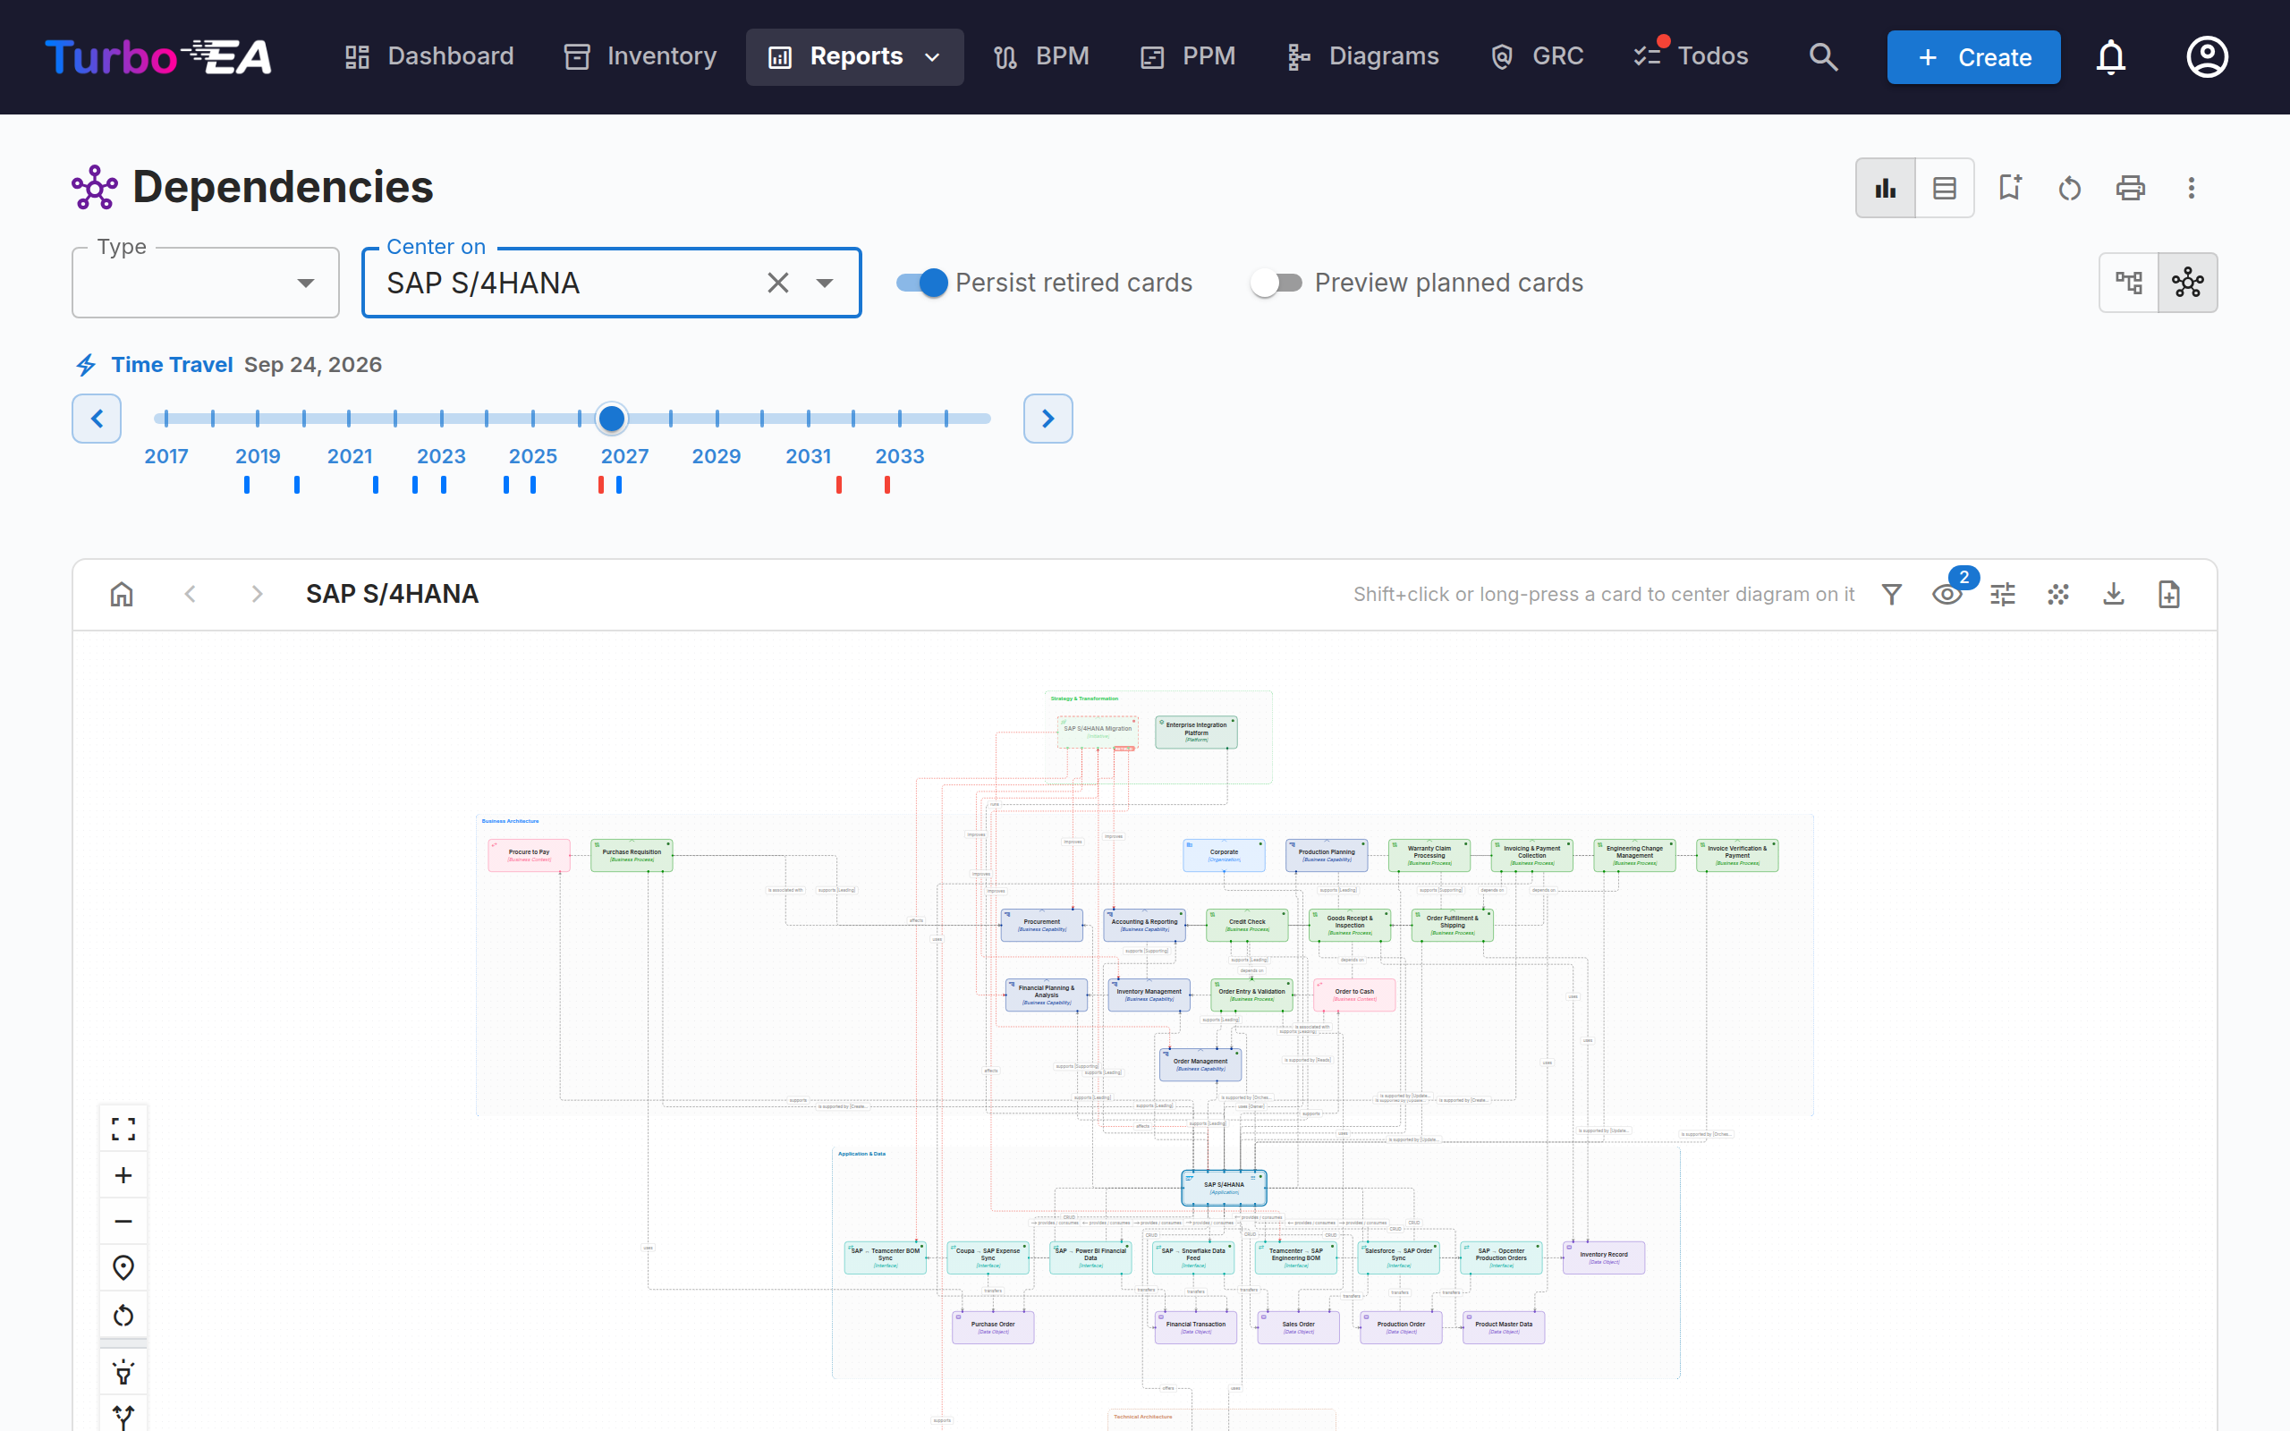Step timeline backward with left arrow
This screenshot has width=2290, height=1431.
(x=97, y=419)
